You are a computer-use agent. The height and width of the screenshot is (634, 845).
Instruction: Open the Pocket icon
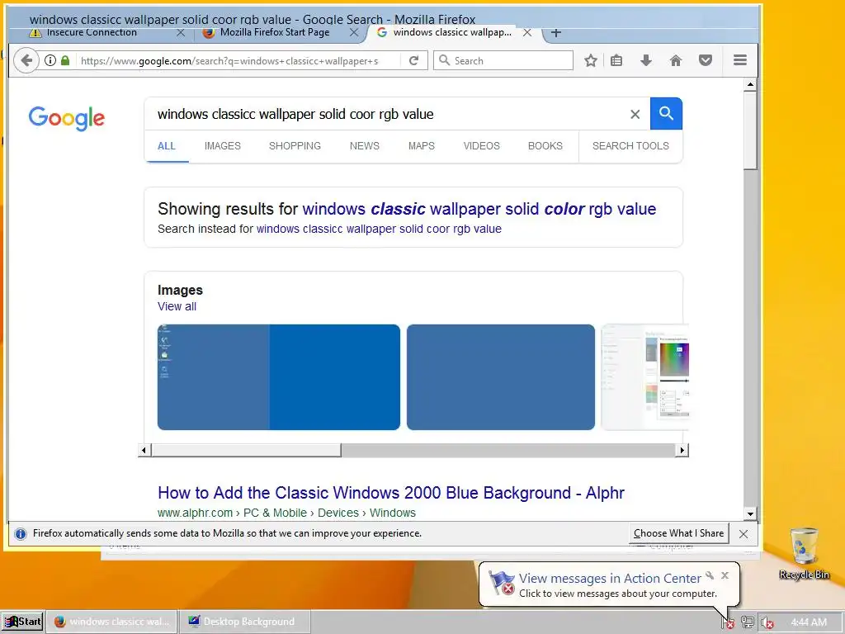tap(706, 60)
